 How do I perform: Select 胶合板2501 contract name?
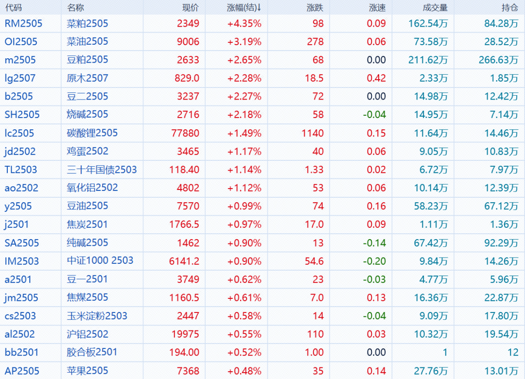(x=92, y=352)
